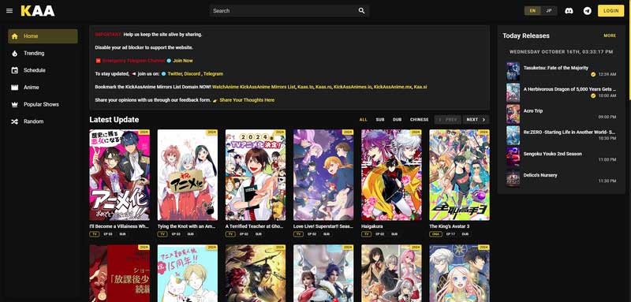Click Tasuketsu small poster icon
The width and height of the screenshot is (631, 302).
pyautogui.click(x=513, y=71)
